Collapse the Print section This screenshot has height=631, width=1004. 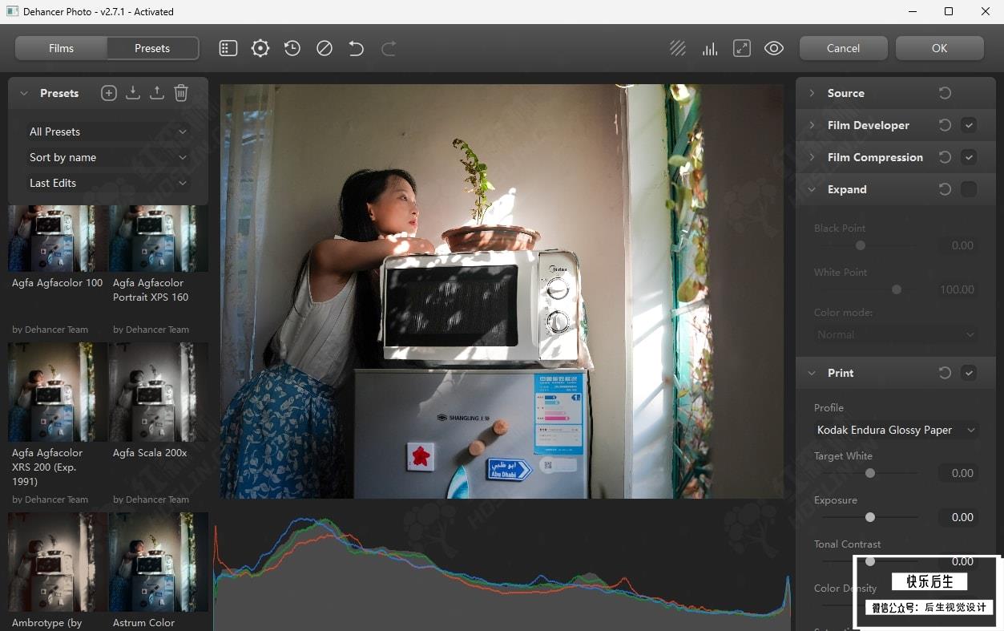click(812, 373)
